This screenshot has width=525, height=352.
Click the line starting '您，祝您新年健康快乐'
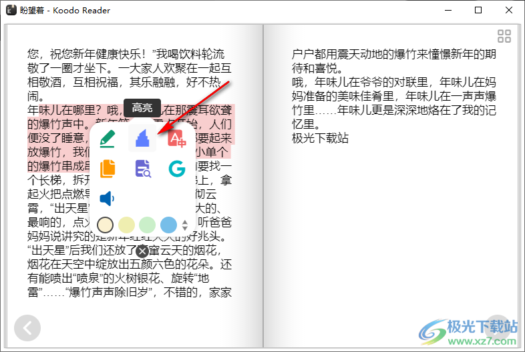tap(126, 54)
